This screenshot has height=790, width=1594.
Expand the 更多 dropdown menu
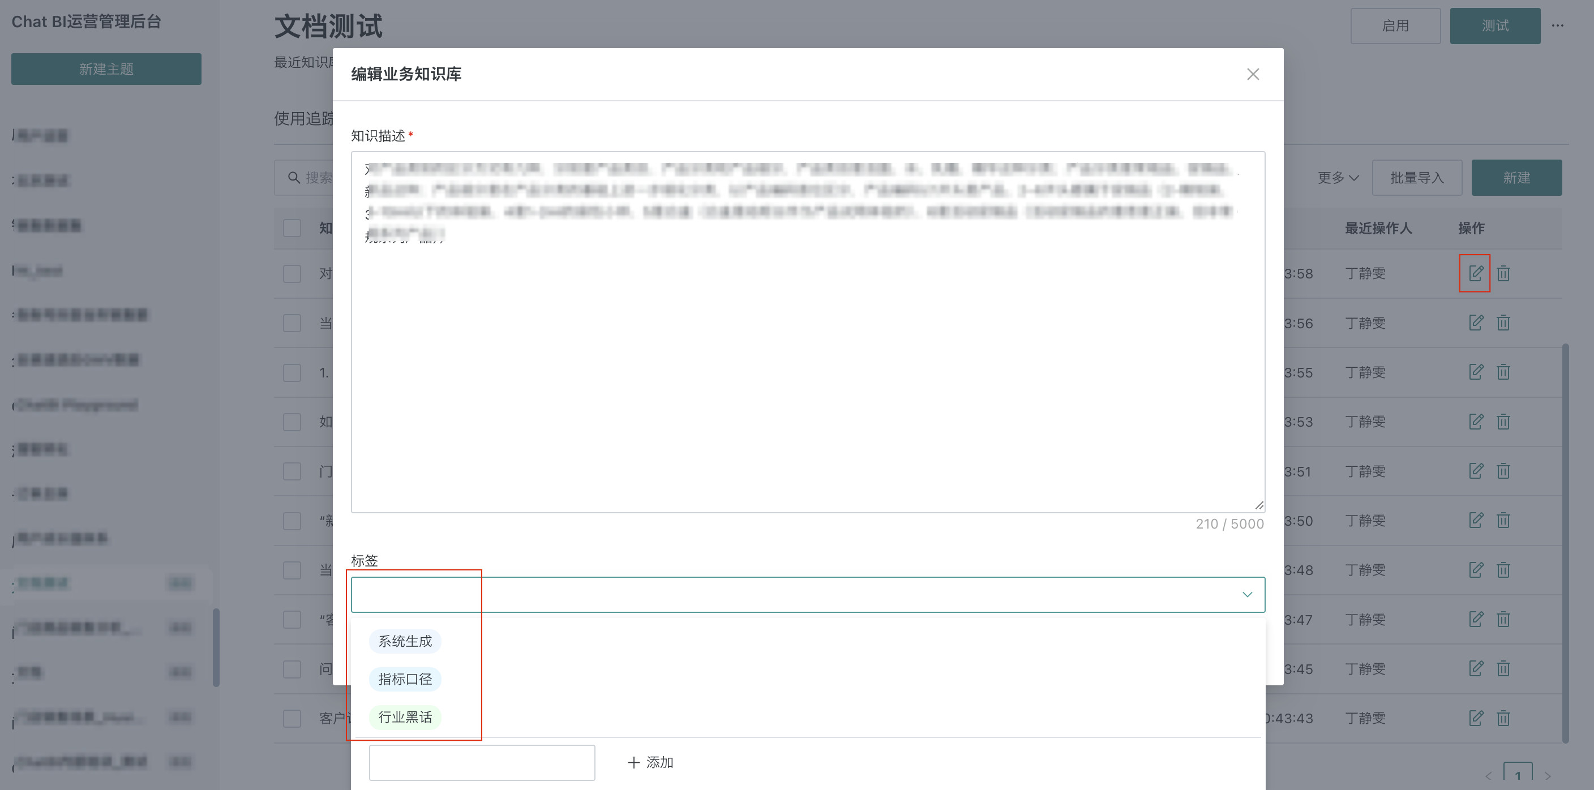coord(1338,178)
